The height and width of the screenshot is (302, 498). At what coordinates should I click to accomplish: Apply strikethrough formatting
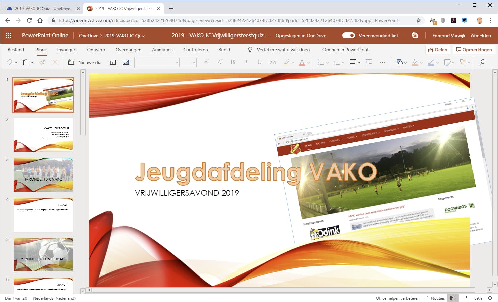273,62
